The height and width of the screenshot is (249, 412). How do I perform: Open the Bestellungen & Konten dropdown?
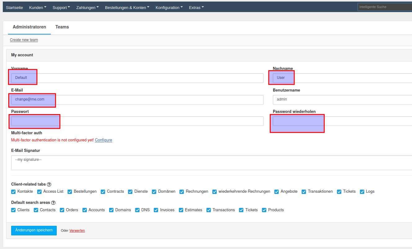127,7
